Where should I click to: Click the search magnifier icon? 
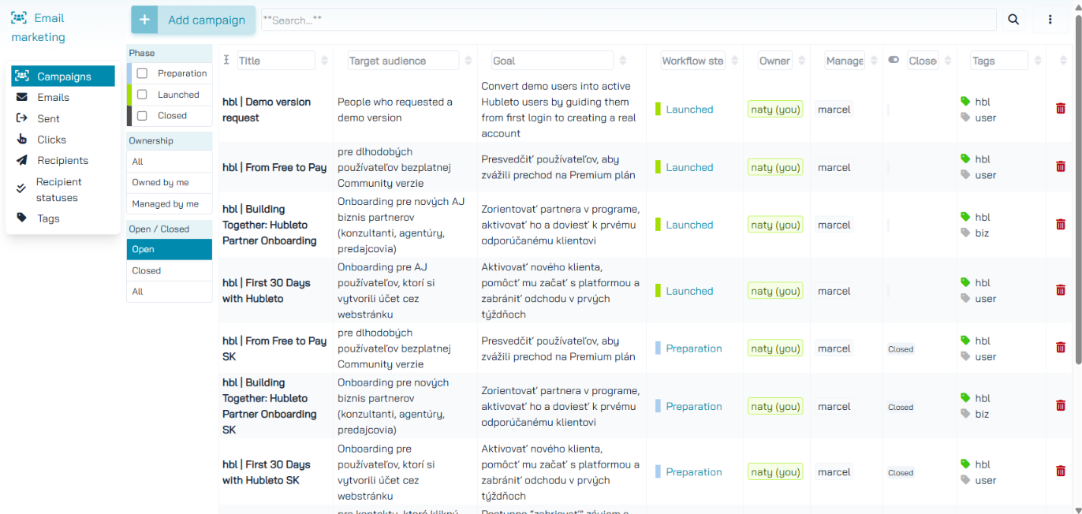pos(1013,20)
